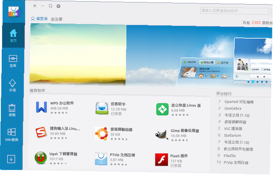Open the 升级 upgrade arrow icon

[12, 83]
